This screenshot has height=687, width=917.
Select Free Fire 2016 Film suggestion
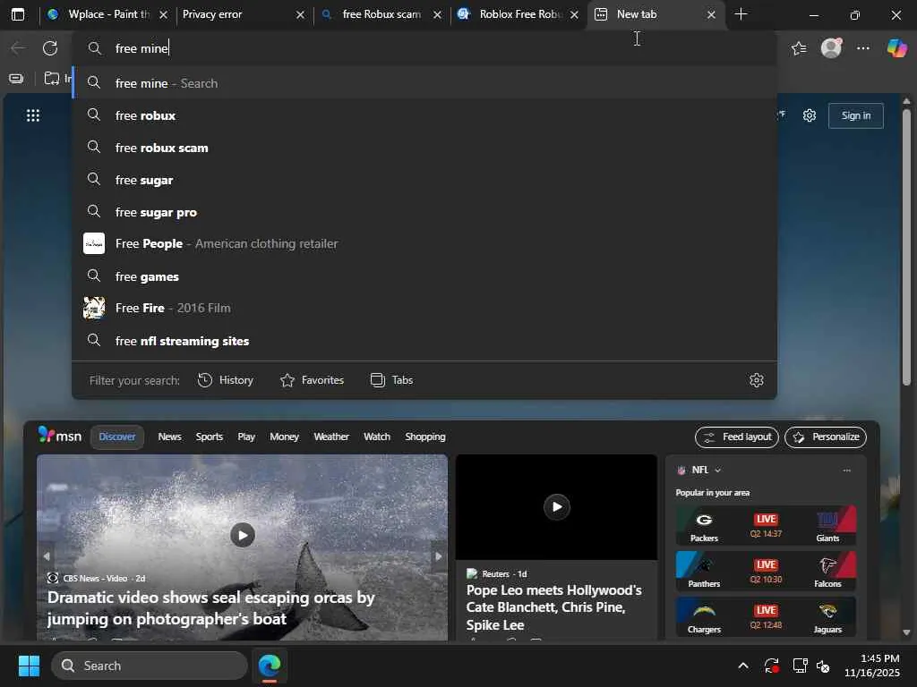(424, 308)
